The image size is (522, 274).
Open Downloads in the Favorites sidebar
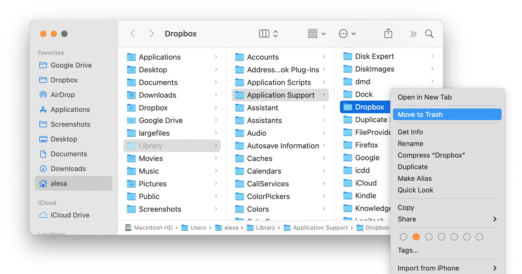(x=73, y=169)
